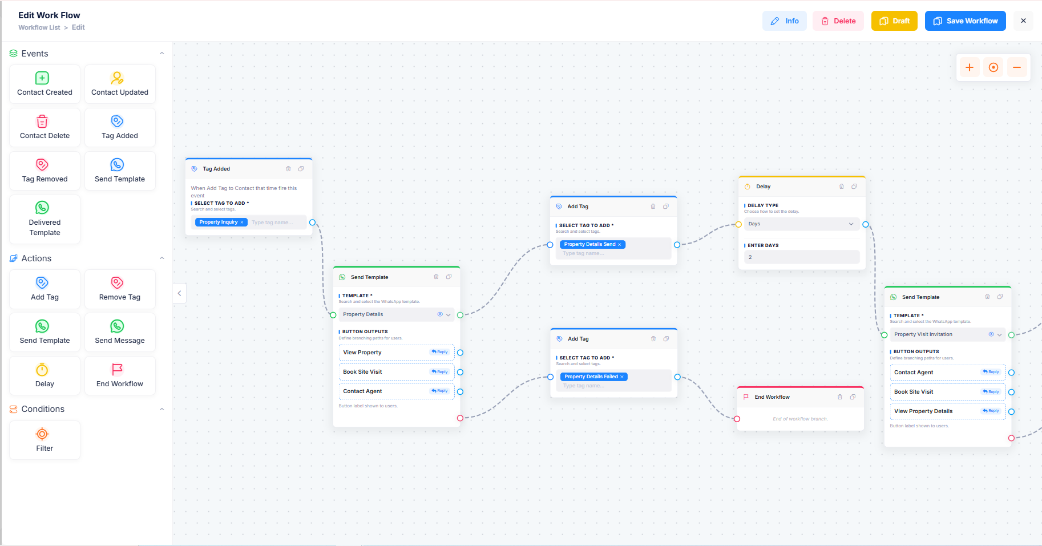
Task: Set workflow as Draft
Action: (894, 21)
